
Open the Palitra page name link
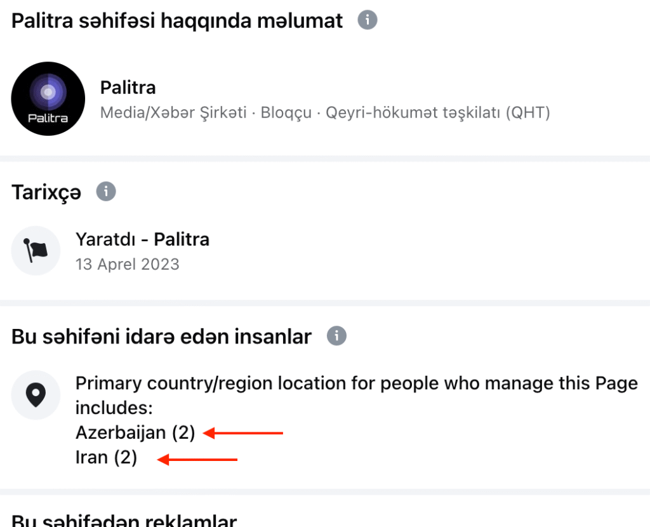(x=128, y=88)
